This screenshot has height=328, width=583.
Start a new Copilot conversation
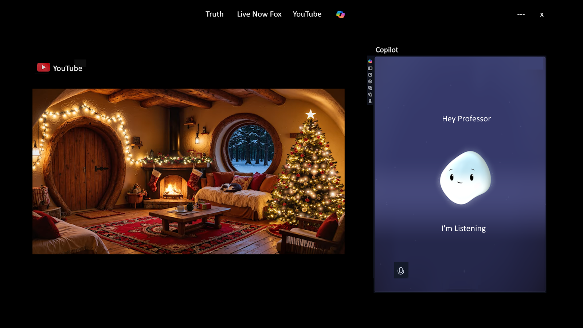(370, 74)
